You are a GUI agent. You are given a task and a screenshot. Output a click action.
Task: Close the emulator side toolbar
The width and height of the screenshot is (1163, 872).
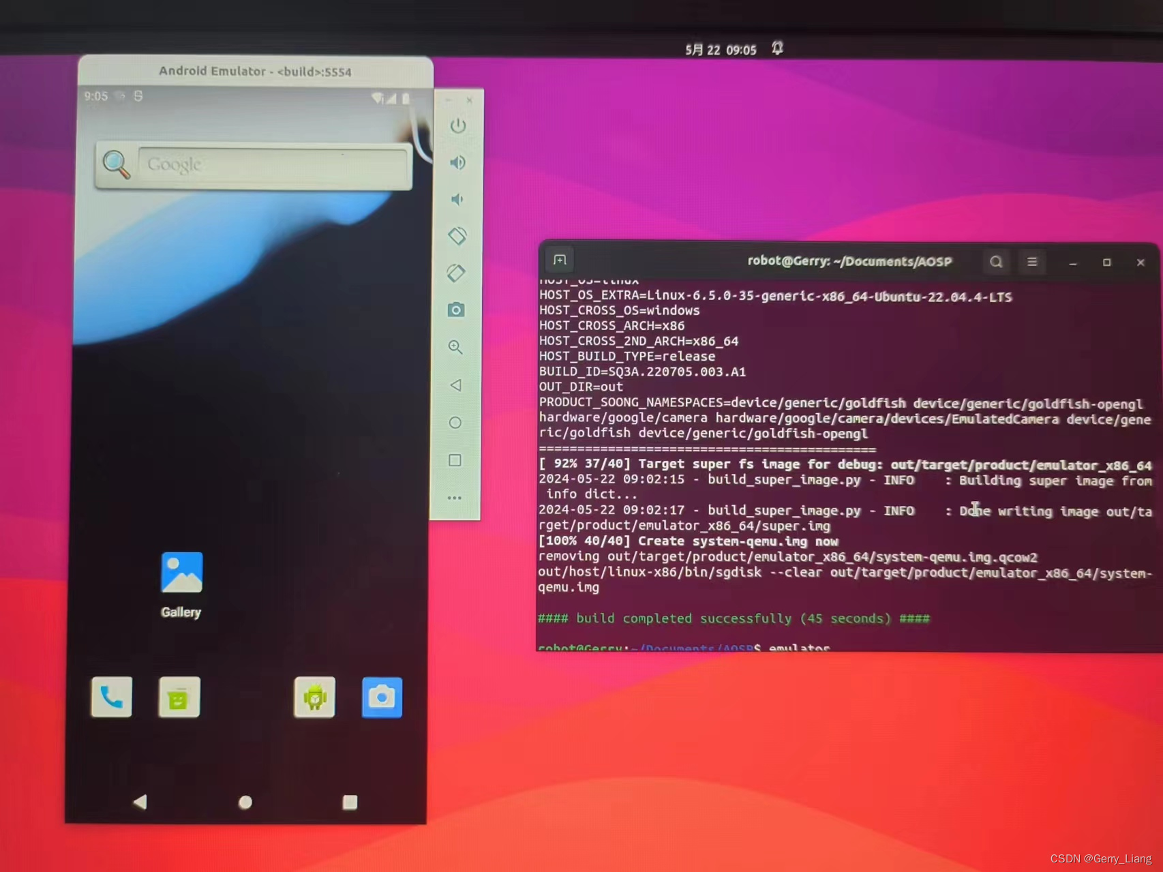pyautogui.click(x=469, y=100)
